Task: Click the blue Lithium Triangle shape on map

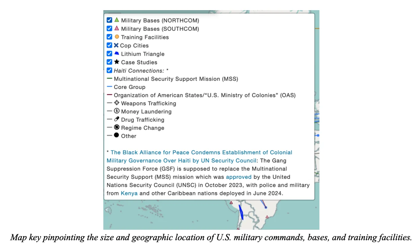Action: coord(241,212)
